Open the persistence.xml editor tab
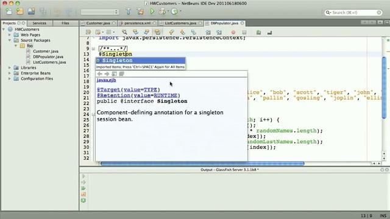This screenshot has height=219, width=390. point(137,23)
